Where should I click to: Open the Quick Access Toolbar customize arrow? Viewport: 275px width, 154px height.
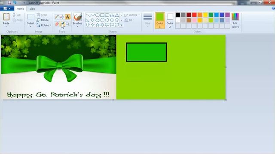24,3
